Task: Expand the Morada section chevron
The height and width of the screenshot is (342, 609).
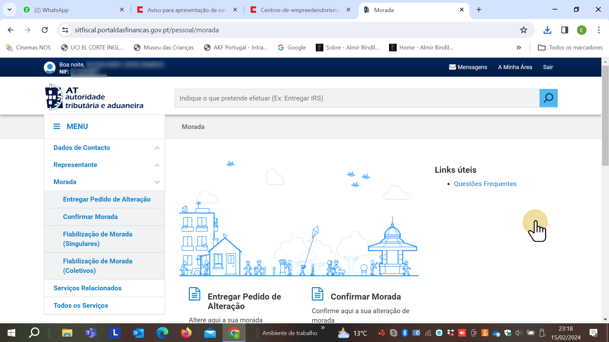Action: [x=157, y=182]
